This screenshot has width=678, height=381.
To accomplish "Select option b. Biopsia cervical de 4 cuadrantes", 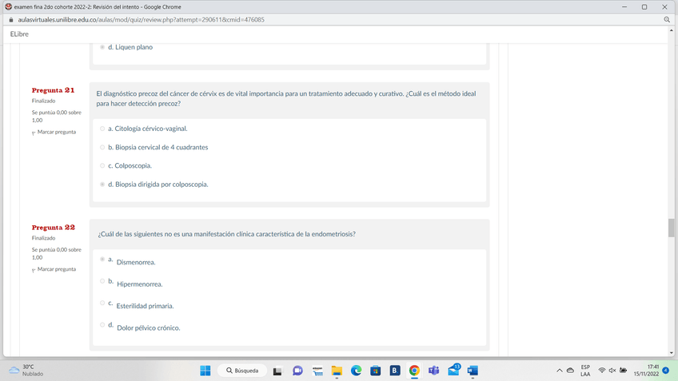I will click(102, 147).
